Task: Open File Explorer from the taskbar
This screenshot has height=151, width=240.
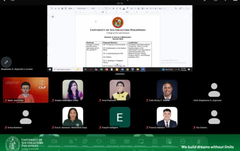Action: click(138, 69)
